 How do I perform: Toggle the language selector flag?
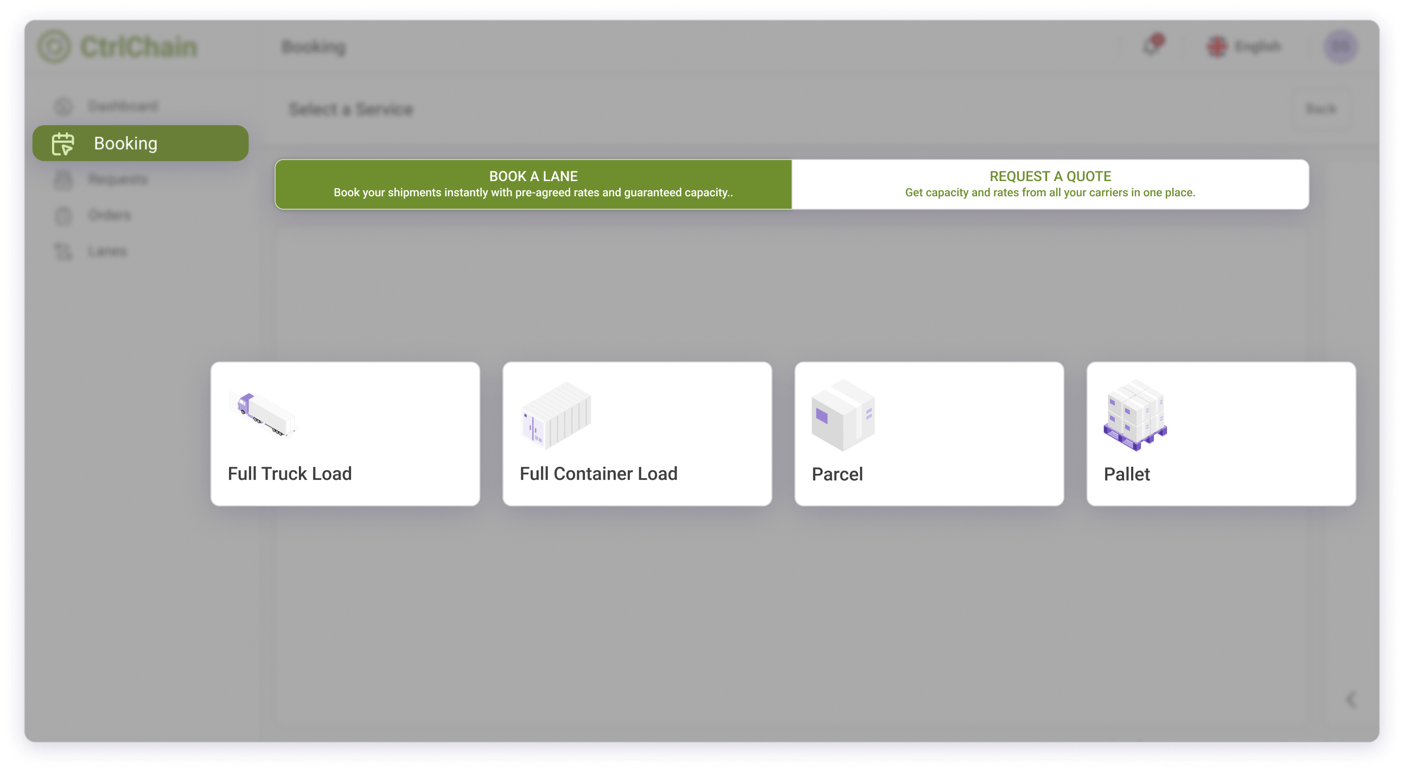click(x=1220, y=46)
